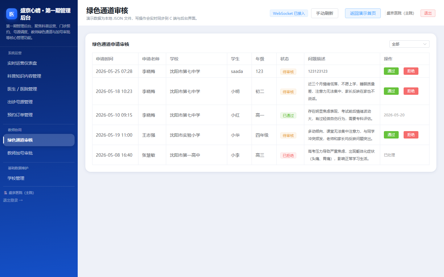This screenshot has width=444, height=277.
Task: Click teacher name 张慧敏
Action: (x=149, y=155)
